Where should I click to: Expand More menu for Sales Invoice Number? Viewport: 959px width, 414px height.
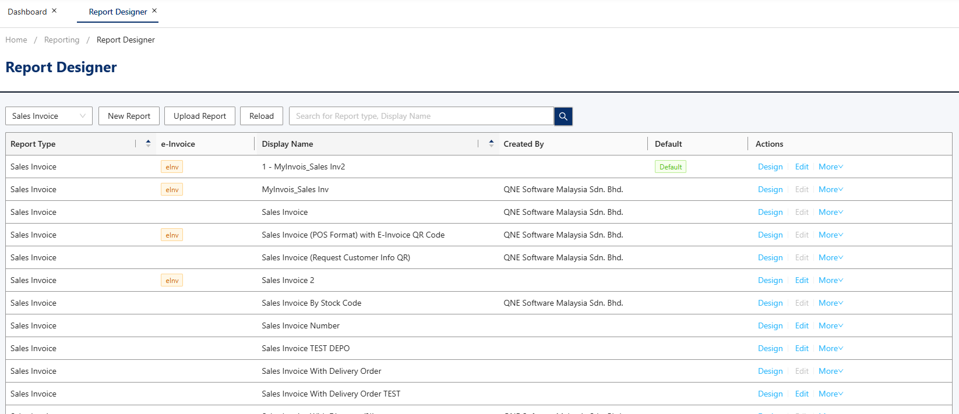click(830, 326)
